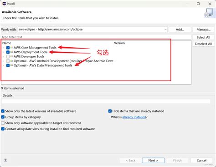This screenshot has height=167, width=216.
Task: Toggle Show only the latest versions checkbox
Action: (x=3, y=111)
